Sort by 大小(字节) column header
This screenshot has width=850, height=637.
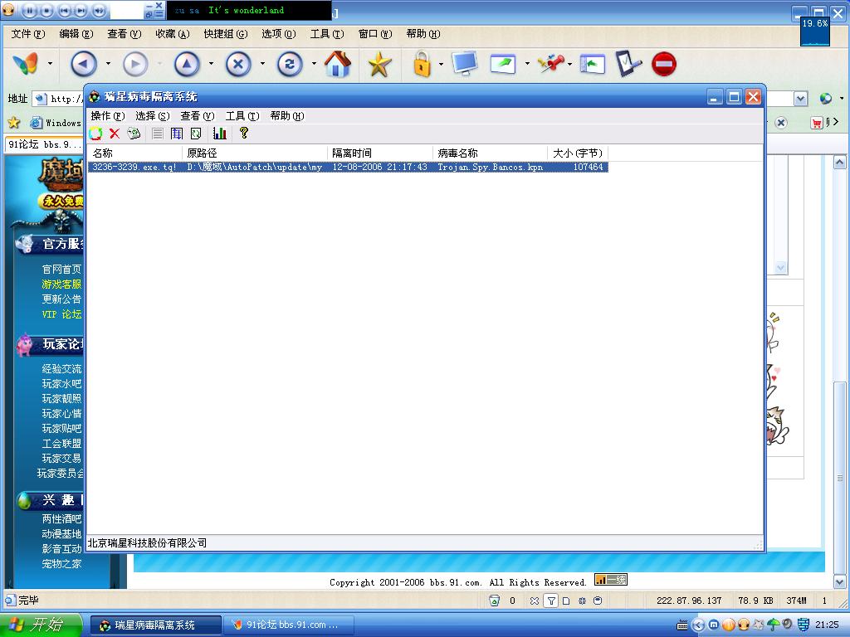[x=578, y=153]
